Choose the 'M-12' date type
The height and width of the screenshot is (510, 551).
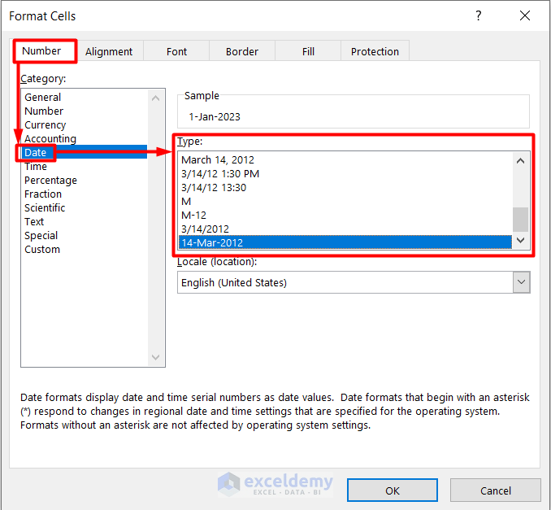(345, 215)
